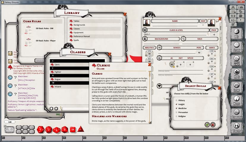
Task: Open the checkmark options icon
Action: (233, 25)
